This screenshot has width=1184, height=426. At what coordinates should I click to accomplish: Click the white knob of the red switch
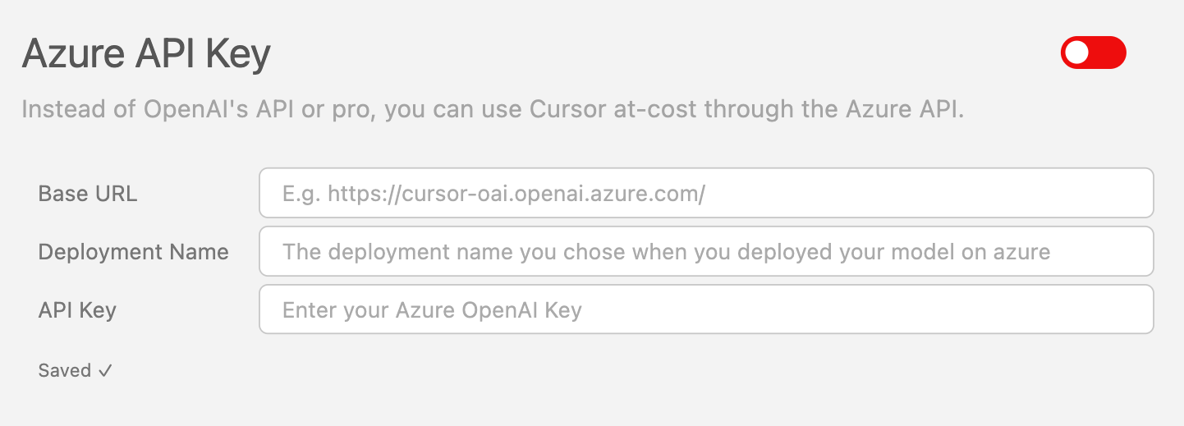(x=1077, y=53)
